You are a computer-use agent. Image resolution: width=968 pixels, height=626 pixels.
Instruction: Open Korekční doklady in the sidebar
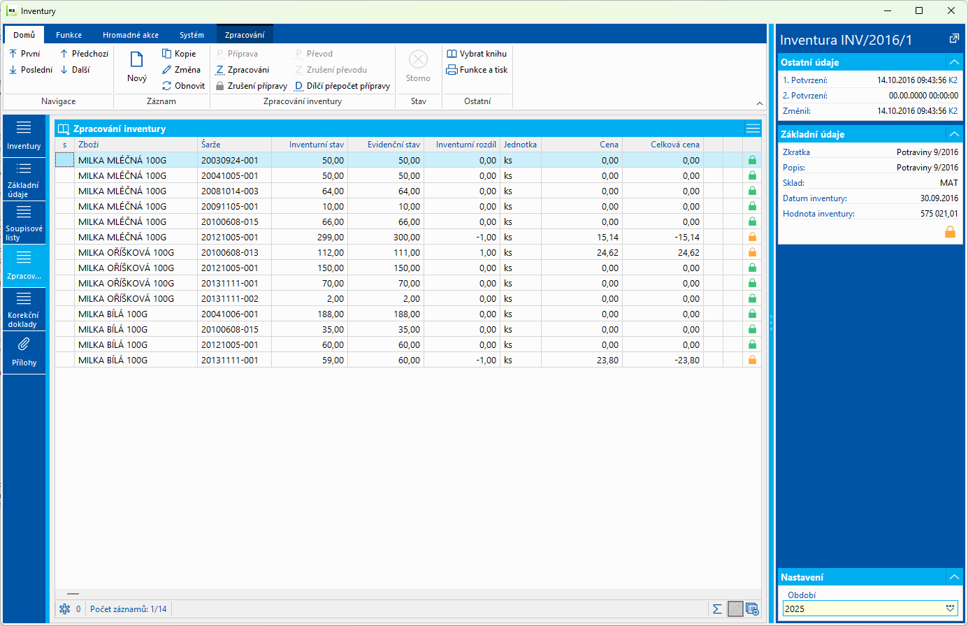coord(24,310)
